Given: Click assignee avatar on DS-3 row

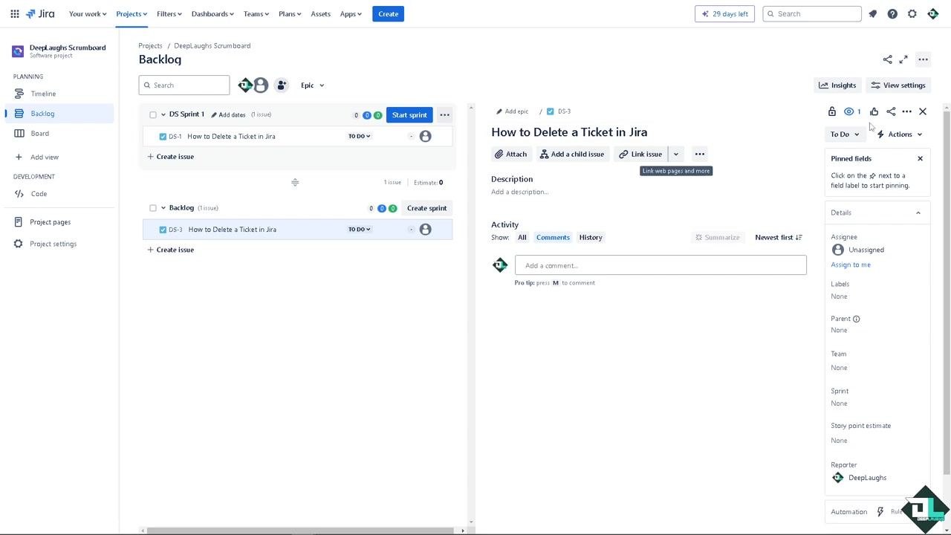Looking at the screenshot, I should [425, 230].
